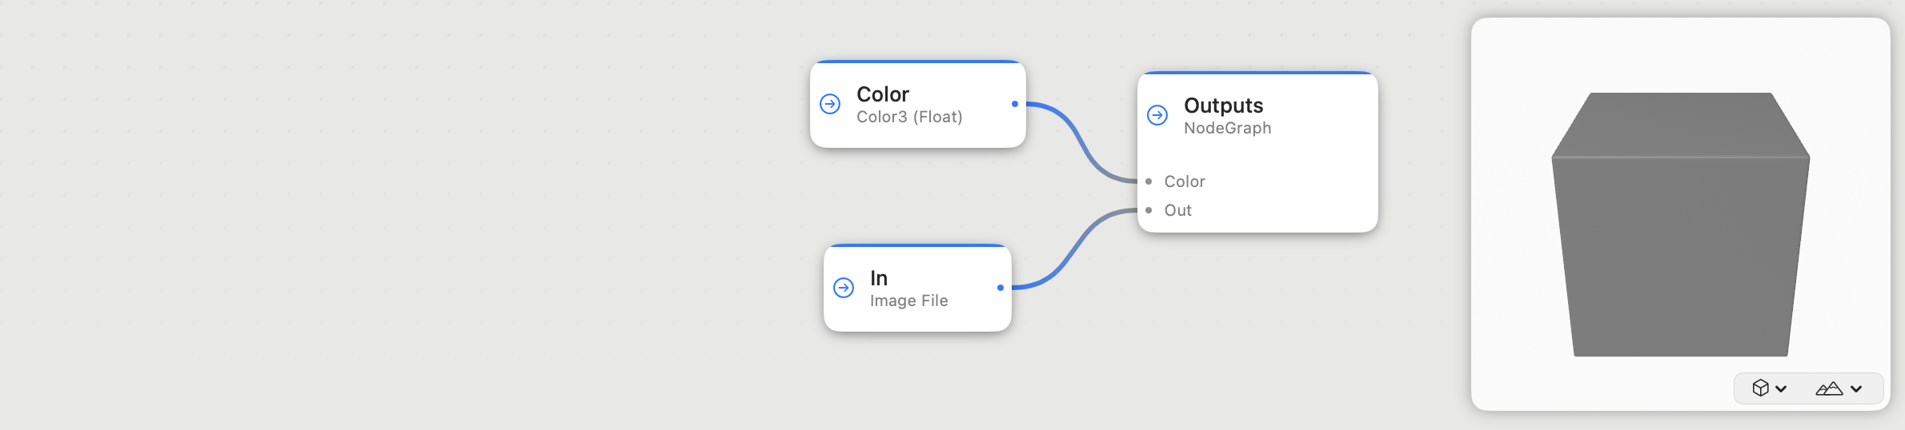Click the Color input port on Outputs
The image size is (1905, 430).
coord(1149,181)
